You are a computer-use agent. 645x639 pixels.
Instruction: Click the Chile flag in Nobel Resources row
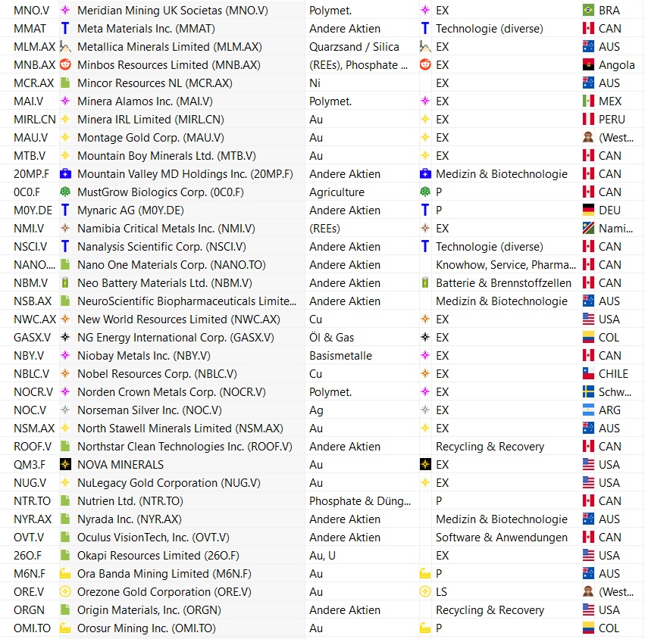pyautogui.click(x=588, y=373)
